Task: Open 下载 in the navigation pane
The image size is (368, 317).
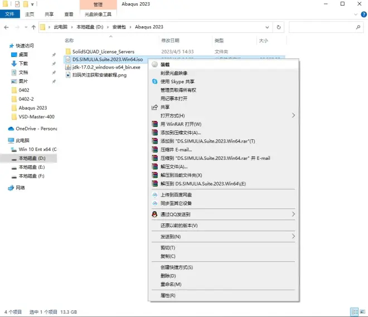Action: [x=23, y=64]
